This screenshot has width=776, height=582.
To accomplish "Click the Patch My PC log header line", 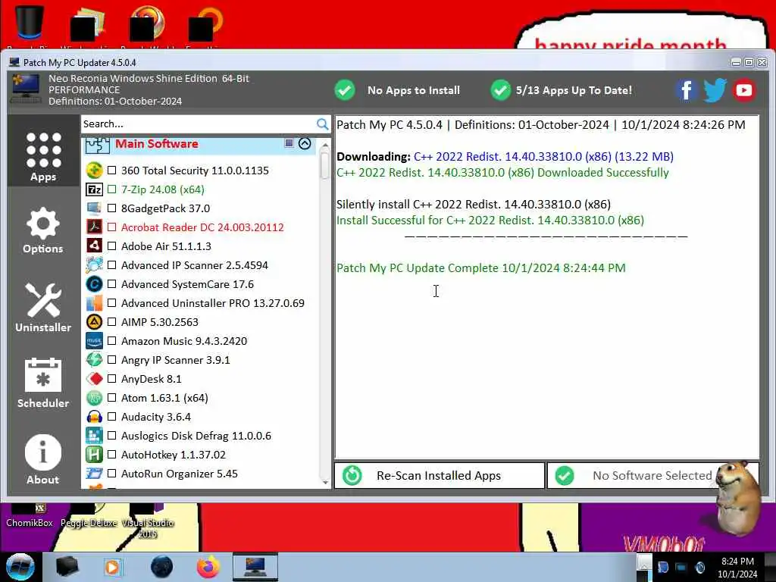I will tap(540, 125).
